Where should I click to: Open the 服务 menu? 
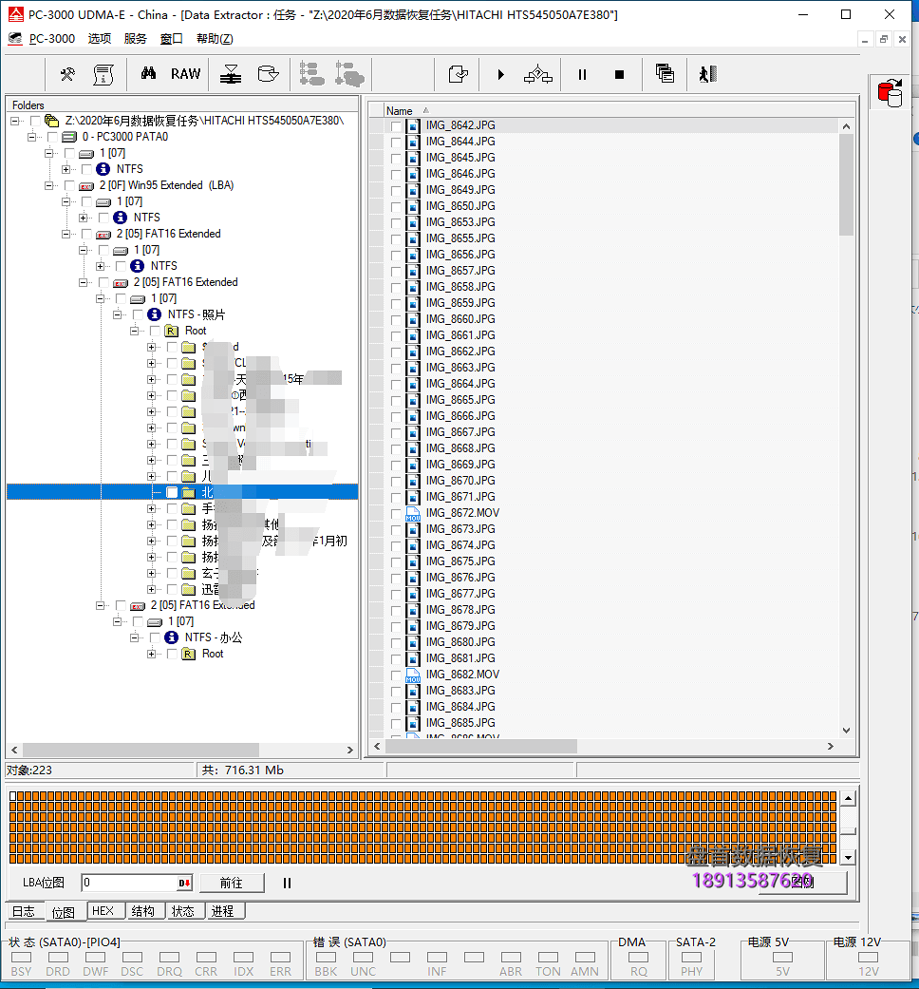tap(136, 38)
